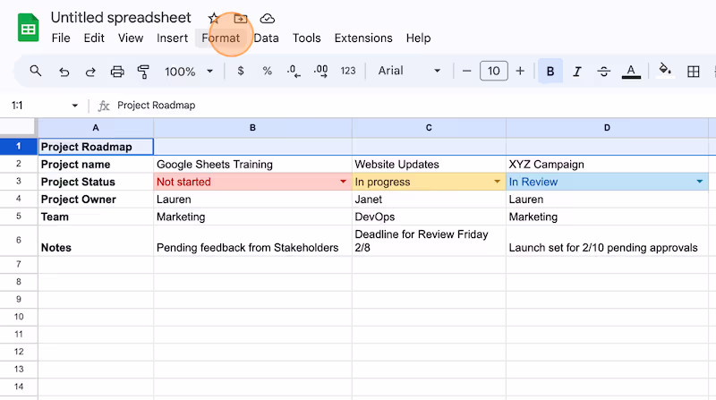The width and height of the screenshot is (716, 400).
Task: Select column B header
Action: 252,128
